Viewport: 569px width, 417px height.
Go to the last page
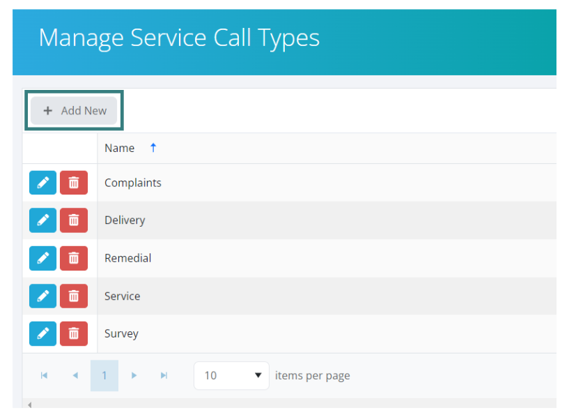[x=164, y=375]
